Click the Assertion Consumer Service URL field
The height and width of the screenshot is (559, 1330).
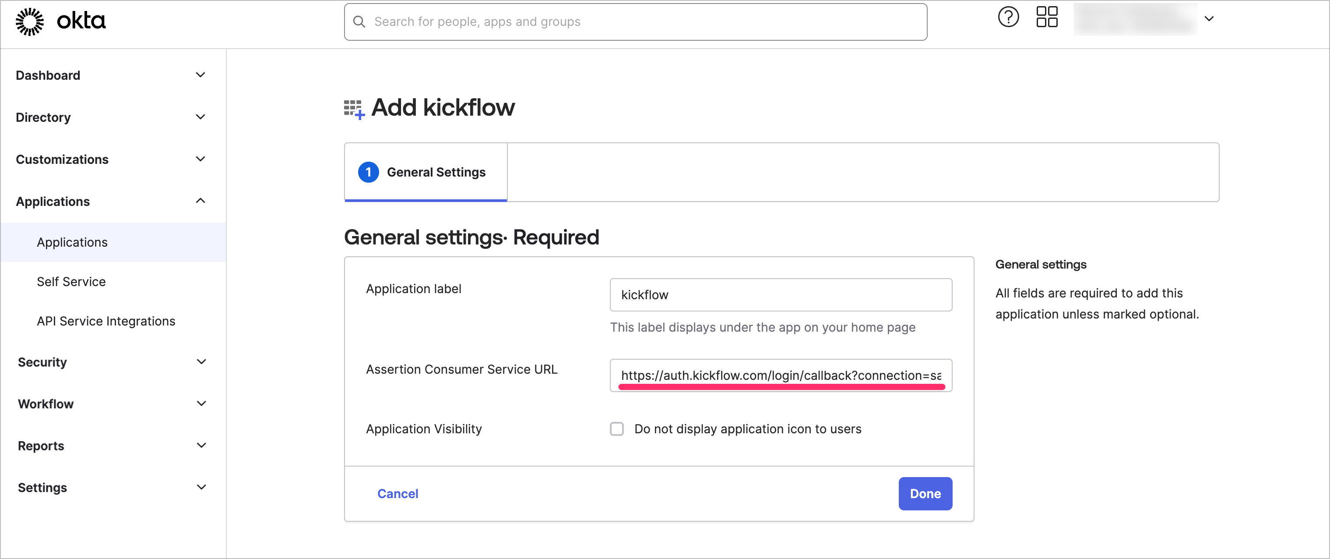[781, 375]
